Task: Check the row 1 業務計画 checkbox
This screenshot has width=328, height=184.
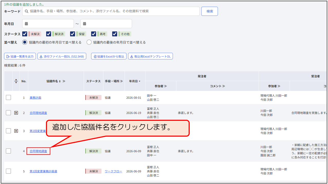Action: tap(8, 98)
